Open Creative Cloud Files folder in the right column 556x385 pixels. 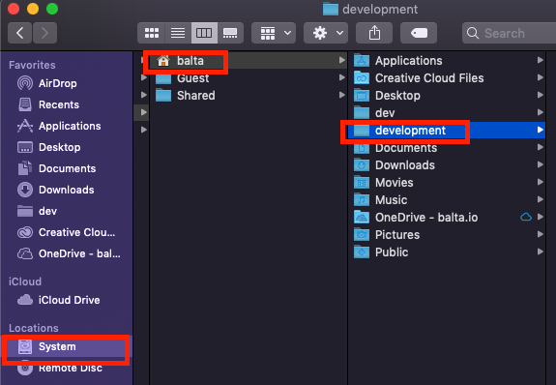[447, 77]
